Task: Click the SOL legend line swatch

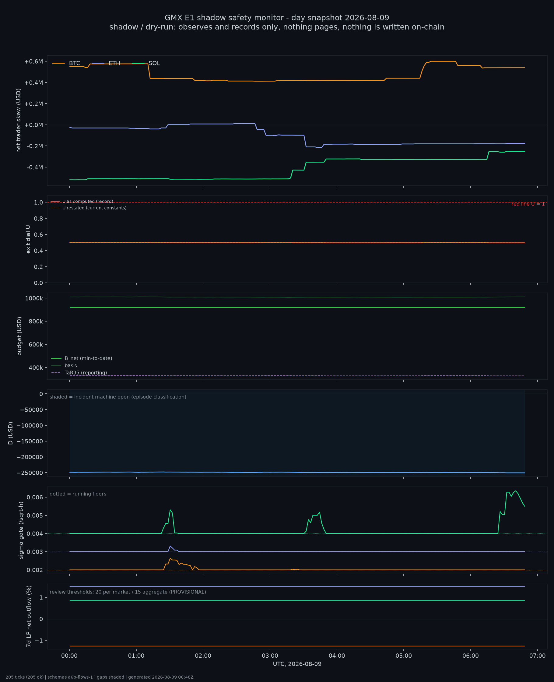Action: tap(138, 63)
